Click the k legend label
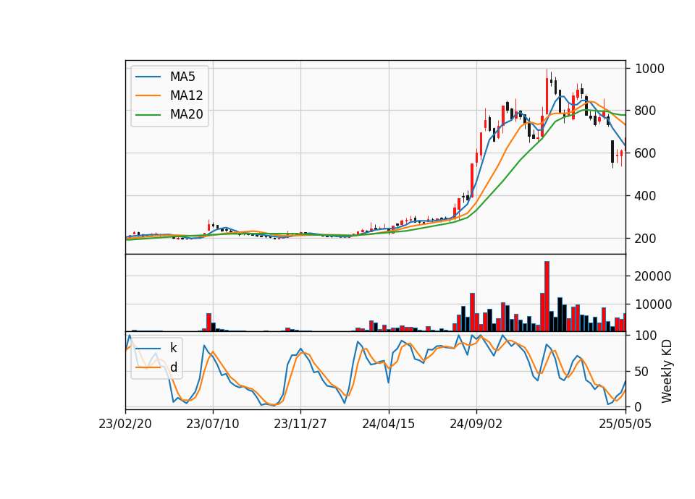This screenshot has height=499, width=695. (x=173, y=348)
